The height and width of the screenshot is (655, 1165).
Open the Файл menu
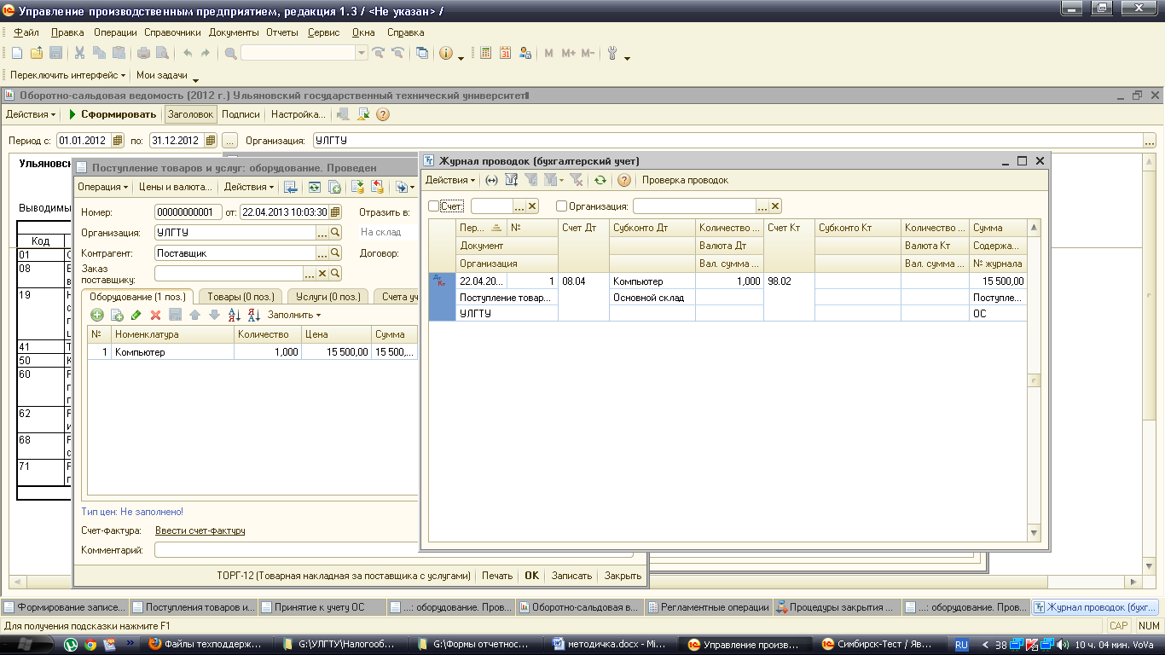tap(26, 32)
